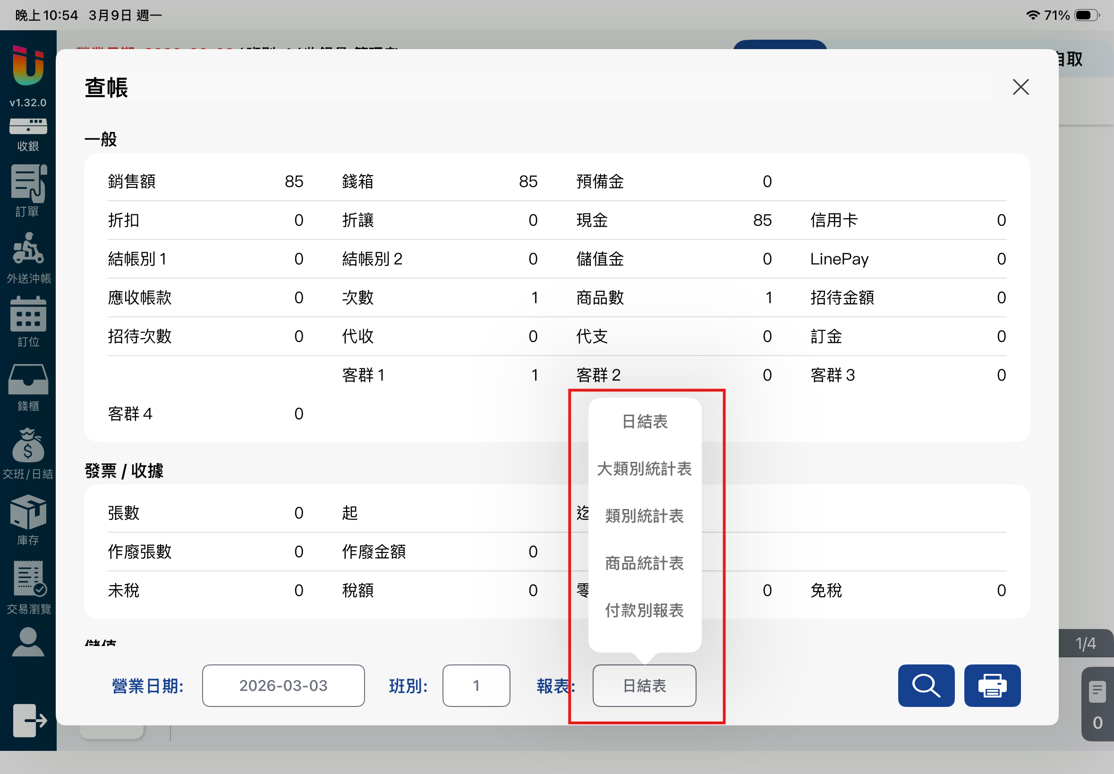Open the 營業日期 date field 2026-03-03
This screenshot has height=774, width=1114.
click(x=283, y=685)
